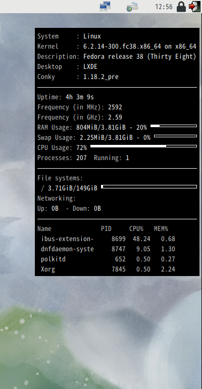Click the CPU usage 72% value

point(81,148)
